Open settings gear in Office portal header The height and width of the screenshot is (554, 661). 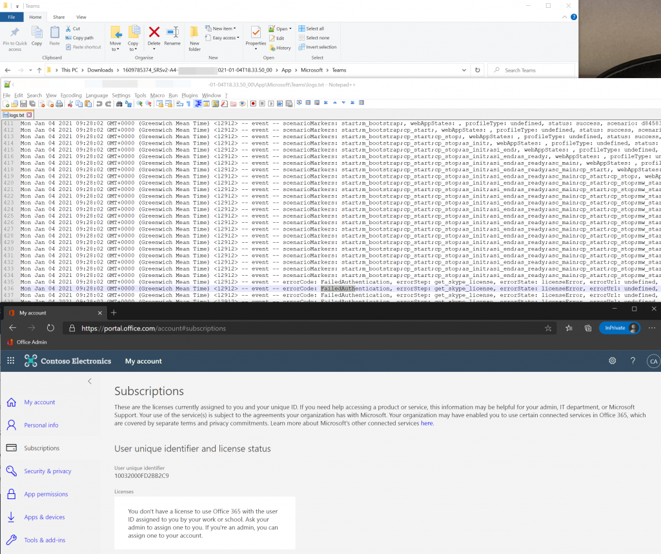(x=613, y=360)
